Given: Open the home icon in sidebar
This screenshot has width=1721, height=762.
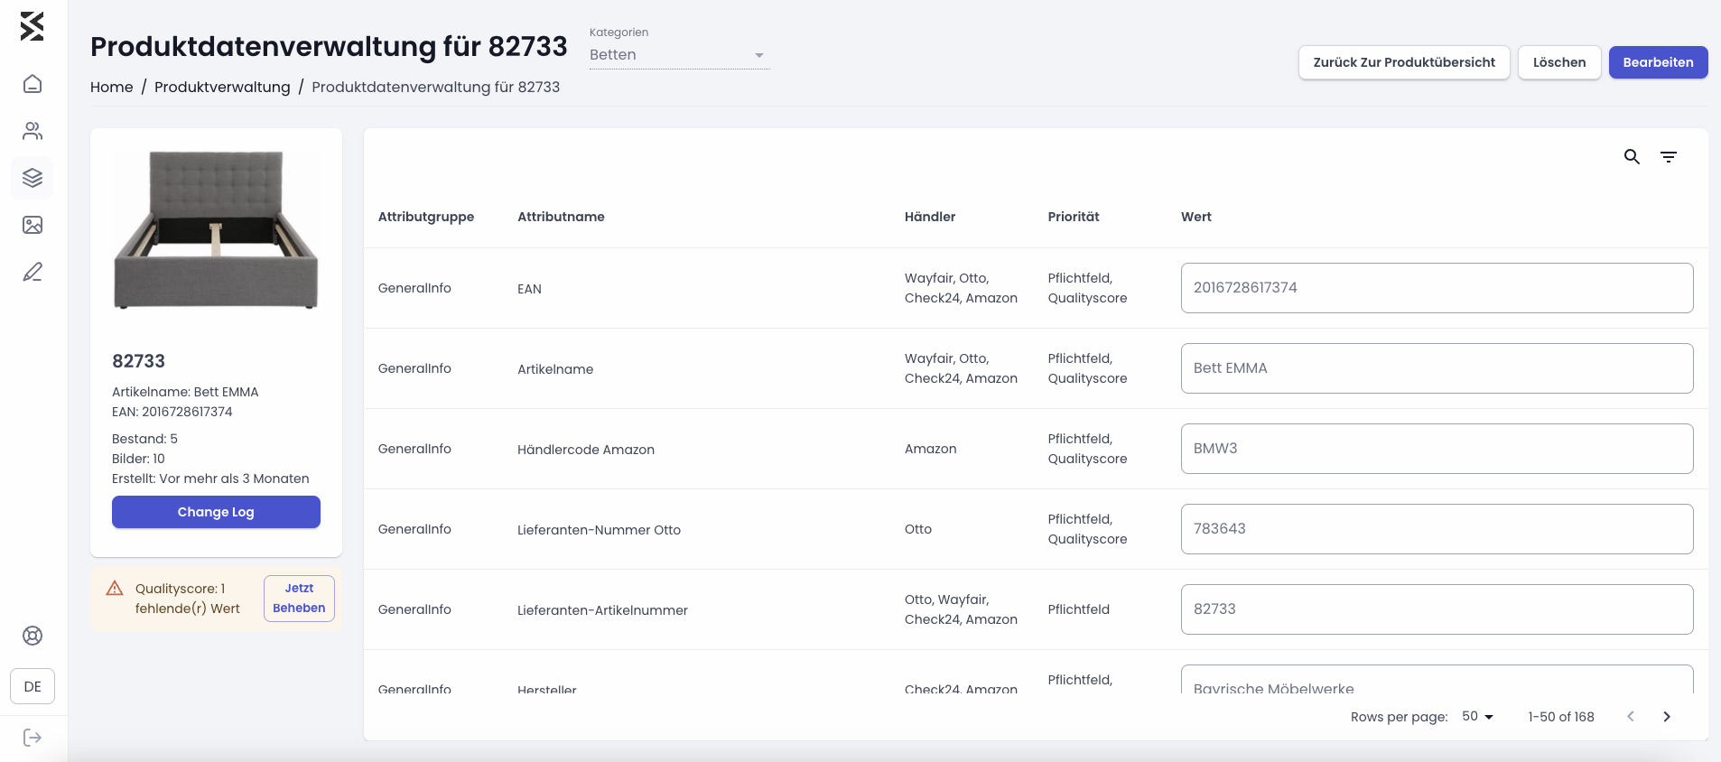Looking at the screenshot, I should coord(33,84).
